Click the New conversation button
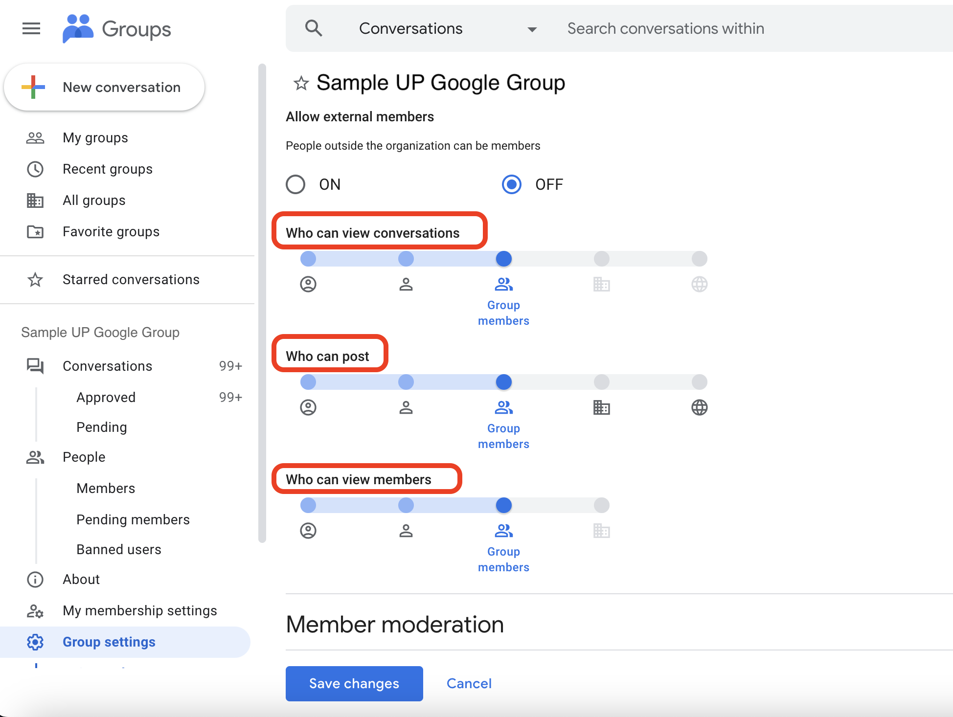953x717 pixels. [104, 87]
